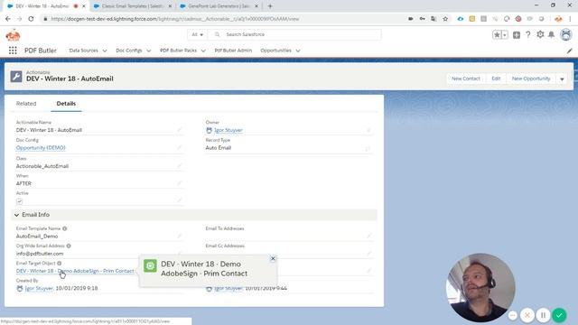Click the presenter webcam thumbnail
This screenshot has height=325, width=578.
[480, 287]
